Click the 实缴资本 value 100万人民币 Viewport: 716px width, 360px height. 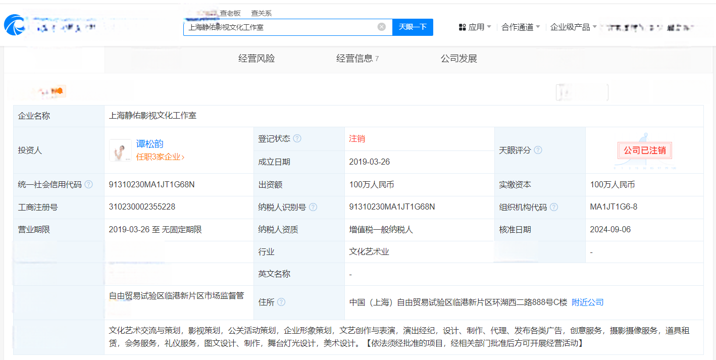tap(612, 184)
